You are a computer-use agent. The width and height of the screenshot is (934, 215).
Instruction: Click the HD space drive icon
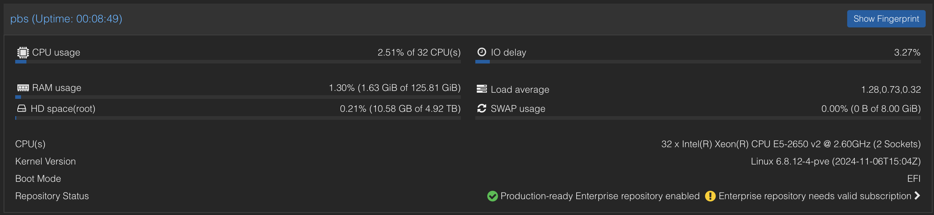[x=22, y=109]
